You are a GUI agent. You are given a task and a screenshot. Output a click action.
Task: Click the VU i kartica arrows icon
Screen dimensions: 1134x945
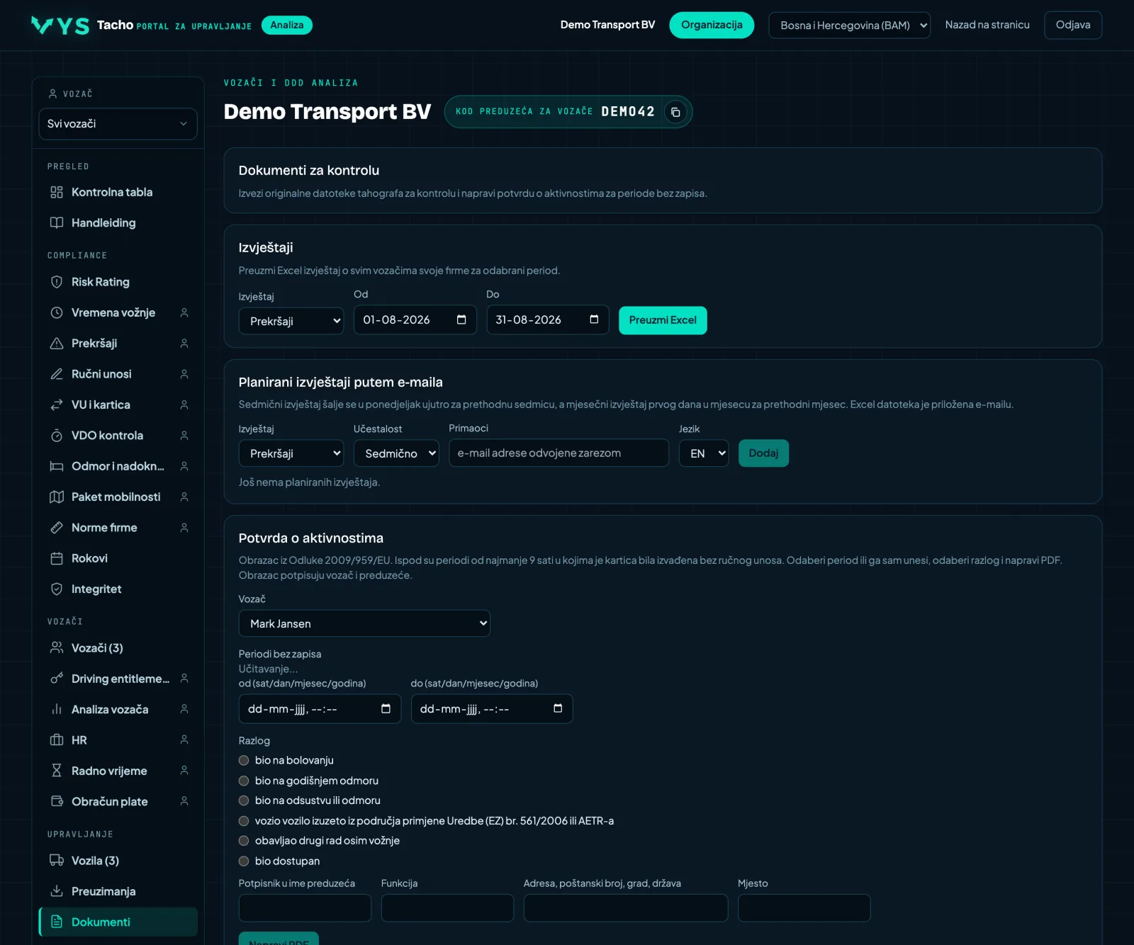(57, 404)
